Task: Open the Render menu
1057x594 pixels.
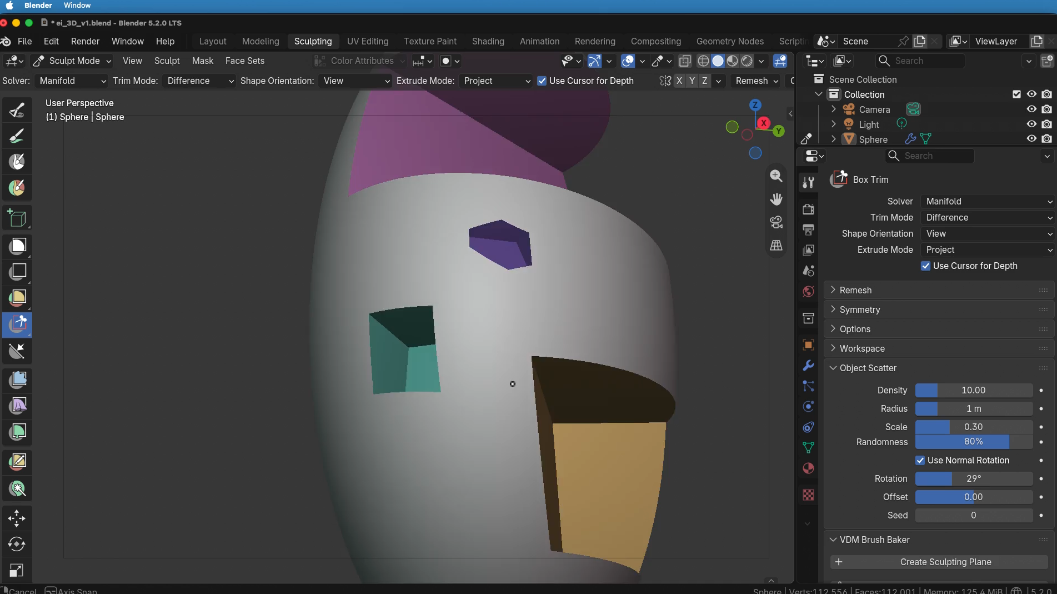Action: click(85, 41)
